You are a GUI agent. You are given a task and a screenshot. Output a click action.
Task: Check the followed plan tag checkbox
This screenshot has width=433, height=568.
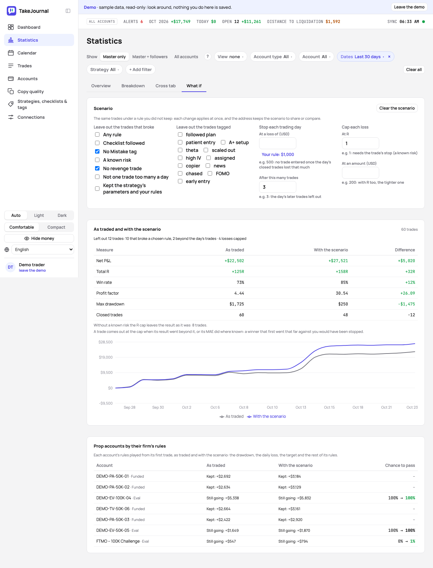click(180, 135)
